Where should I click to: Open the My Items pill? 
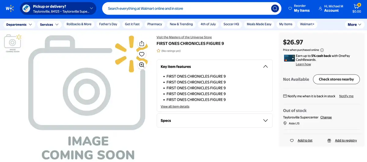(x=286, y=24)
